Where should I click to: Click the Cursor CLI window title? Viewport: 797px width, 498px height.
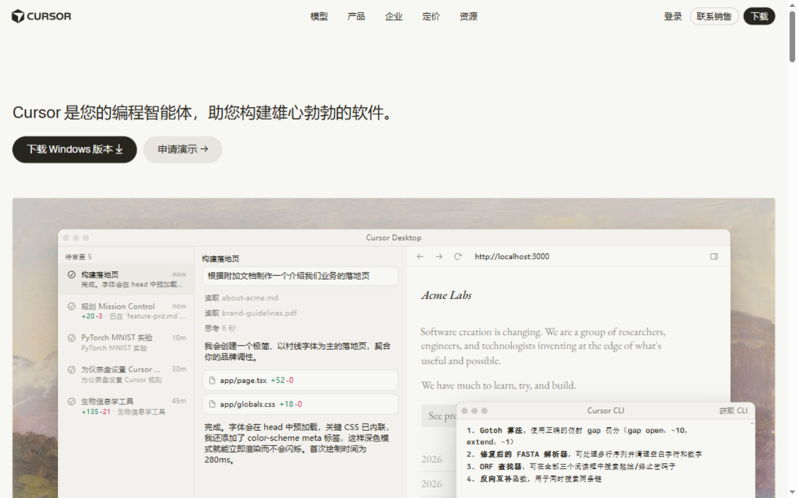[x=605, y=411]
